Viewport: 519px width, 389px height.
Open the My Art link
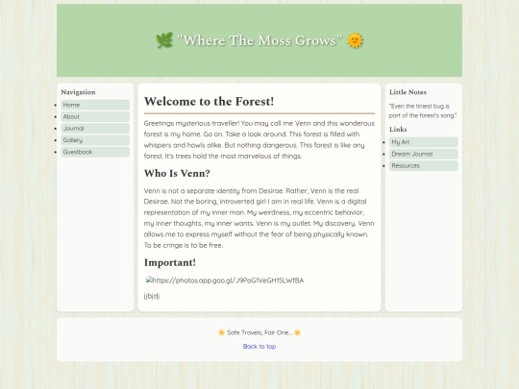tap(423, 142)
